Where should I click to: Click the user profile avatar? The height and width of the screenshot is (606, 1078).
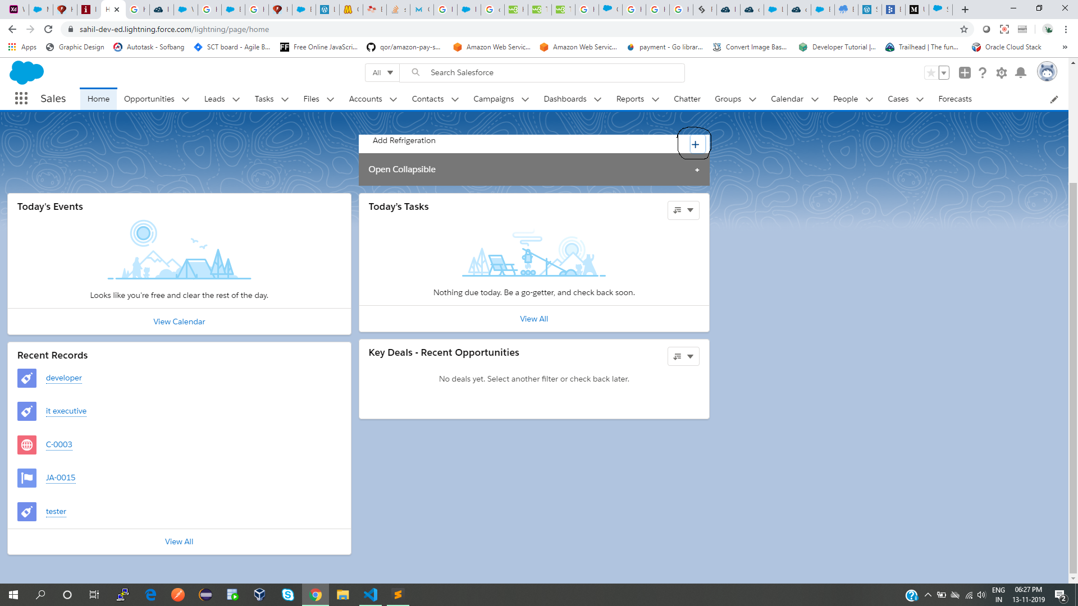1047,72
